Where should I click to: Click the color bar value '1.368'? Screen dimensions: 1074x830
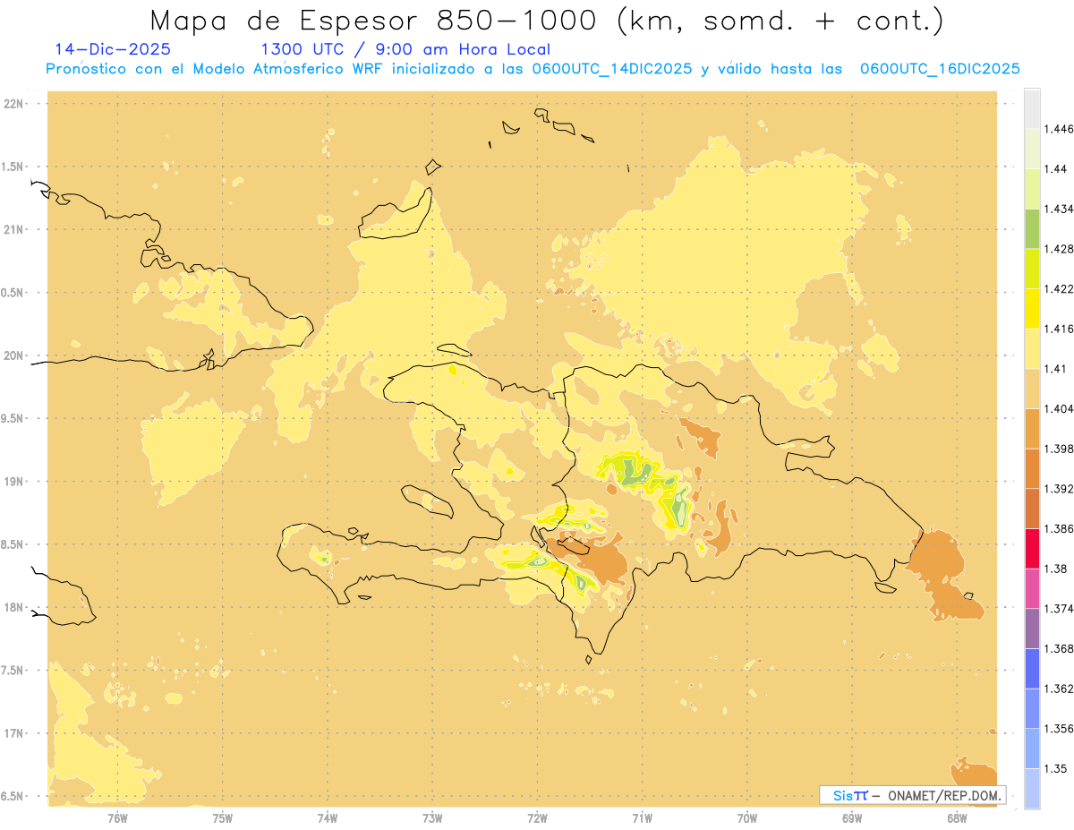1059,648
